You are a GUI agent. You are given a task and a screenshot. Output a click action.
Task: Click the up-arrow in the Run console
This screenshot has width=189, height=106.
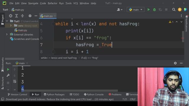(x=14, y=69)
